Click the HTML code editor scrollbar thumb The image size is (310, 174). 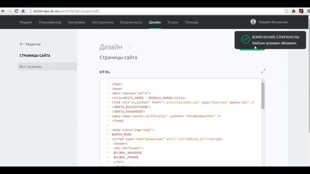263,96
